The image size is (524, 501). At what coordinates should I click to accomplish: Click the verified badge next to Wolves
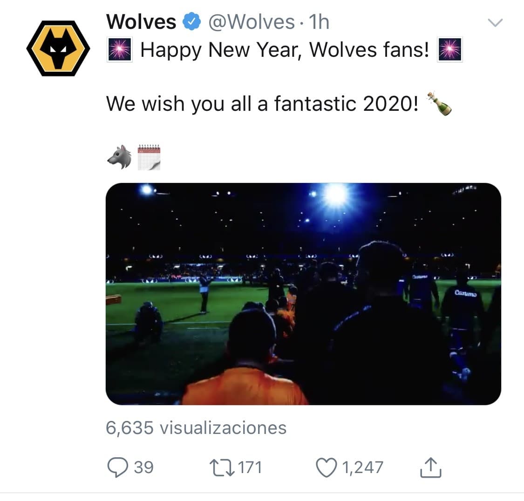(191, 21)
